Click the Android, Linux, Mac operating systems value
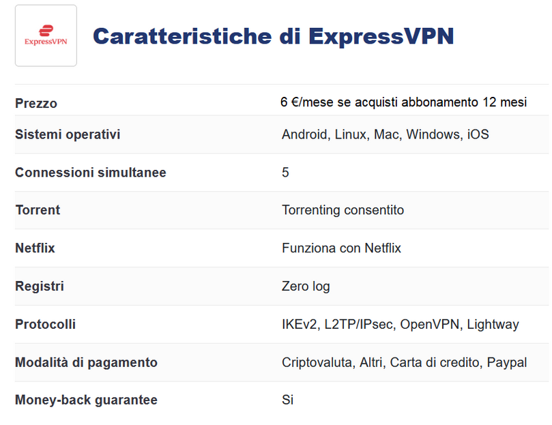Screen dimensions: 552x425 [x=385, y=134]
